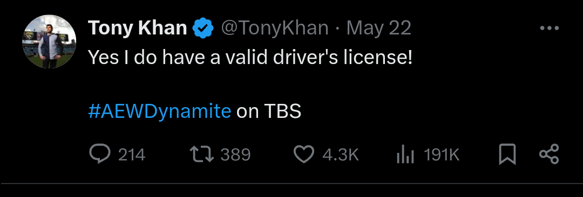Open the #AEWDynamite hashtag
583x197 pixels.
click(160, 111)
